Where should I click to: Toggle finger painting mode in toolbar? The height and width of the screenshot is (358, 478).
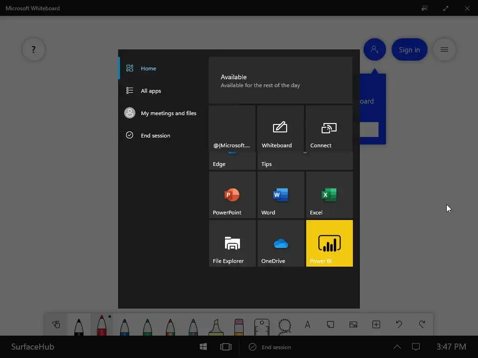click(x=56, y=324)
